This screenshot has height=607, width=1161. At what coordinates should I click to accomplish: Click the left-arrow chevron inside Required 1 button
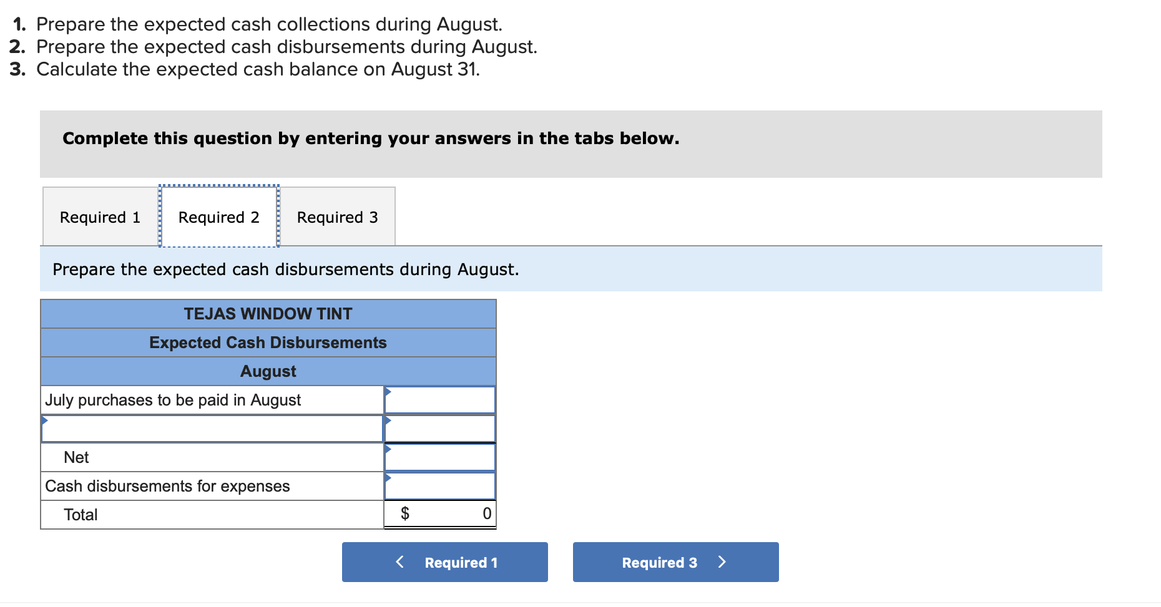pyautogui.click(x=399, y=561)
